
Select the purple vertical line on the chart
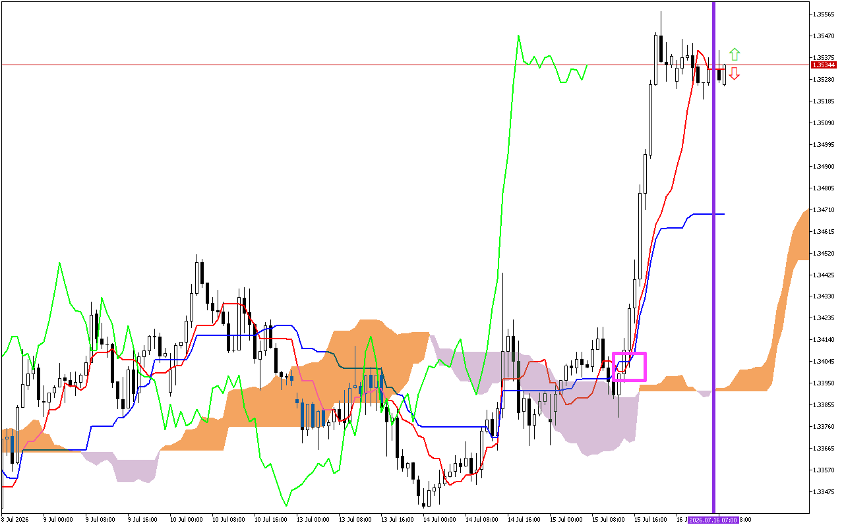713,257
